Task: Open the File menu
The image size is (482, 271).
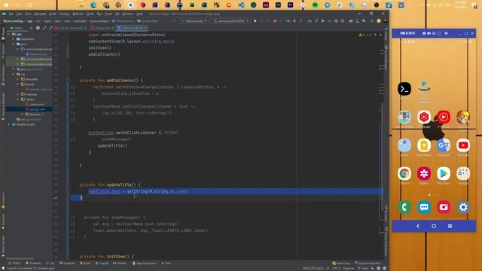Action: point(11,14)
